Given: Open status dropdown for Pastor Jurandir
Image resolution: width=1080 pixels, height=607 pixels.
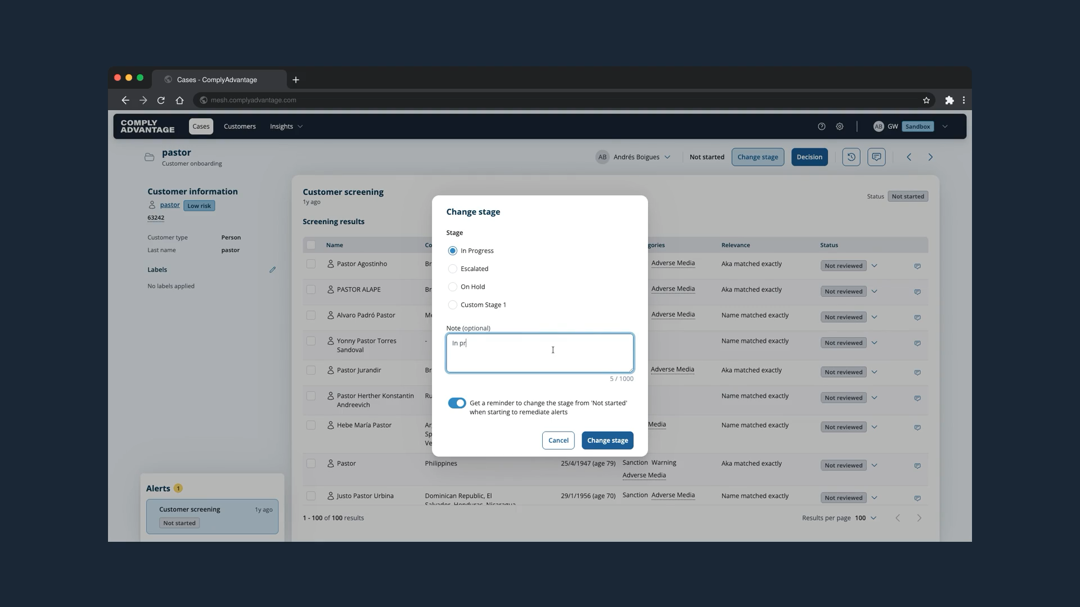Looking at the screenshot, I should pos(874,373).
